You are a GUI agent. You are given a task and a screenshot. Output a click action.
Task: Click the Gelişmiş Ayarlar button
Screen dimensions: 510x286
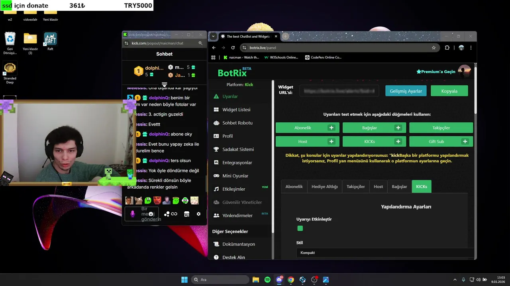tap(406, 91)
